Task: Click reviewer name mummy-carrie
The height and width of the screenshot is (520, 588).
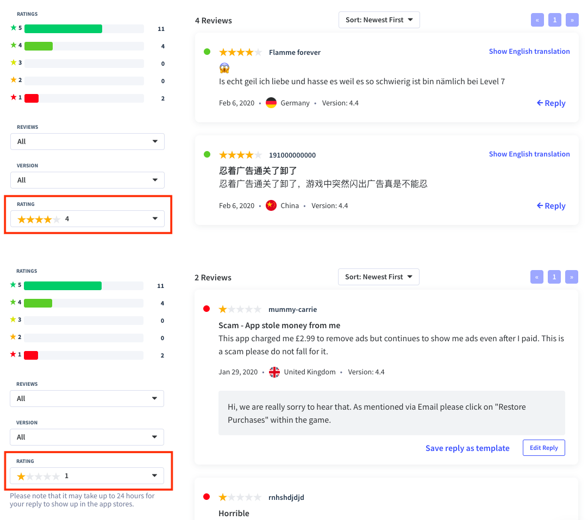Action: [x=293, y=310]
